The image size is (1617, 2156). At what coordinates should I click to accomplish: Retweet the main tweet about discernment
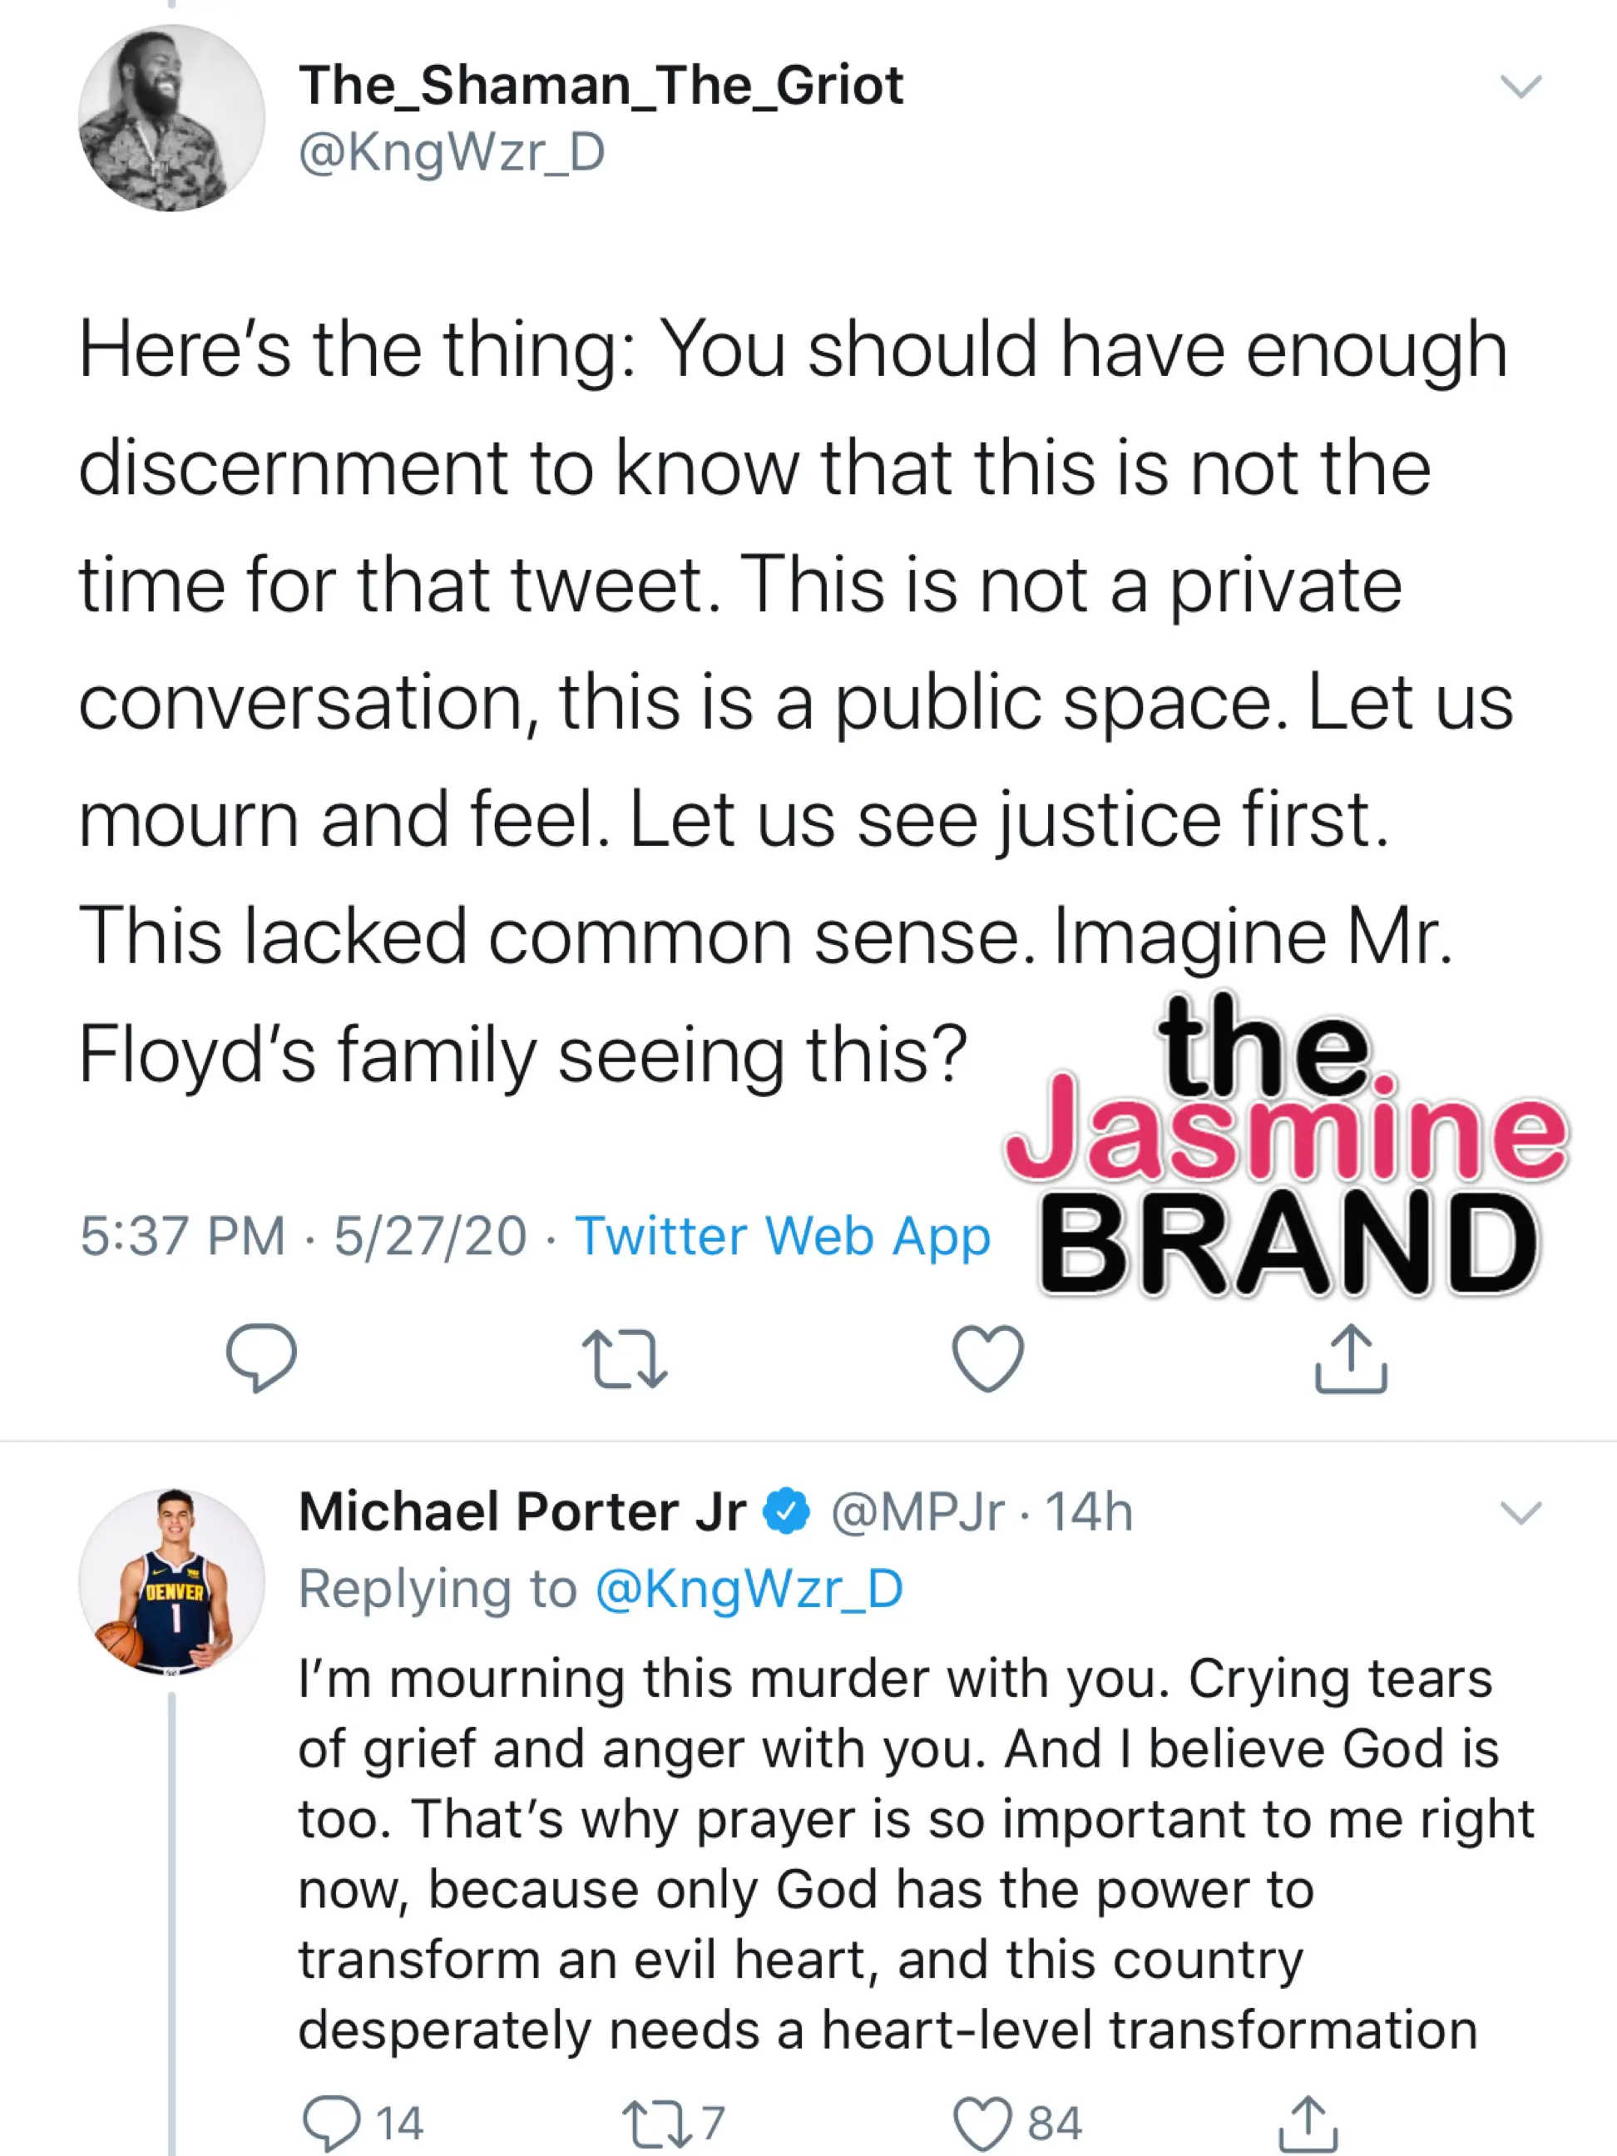pyautogui.click(x=624, y=1358)
